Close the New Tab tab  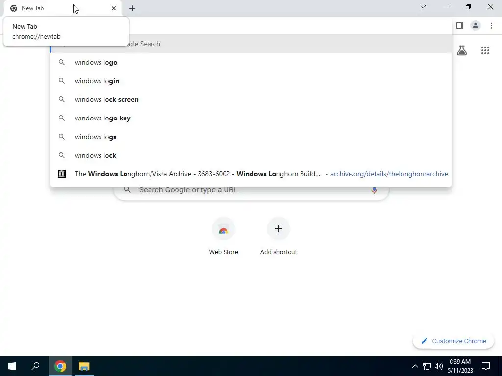click(114, 8)
